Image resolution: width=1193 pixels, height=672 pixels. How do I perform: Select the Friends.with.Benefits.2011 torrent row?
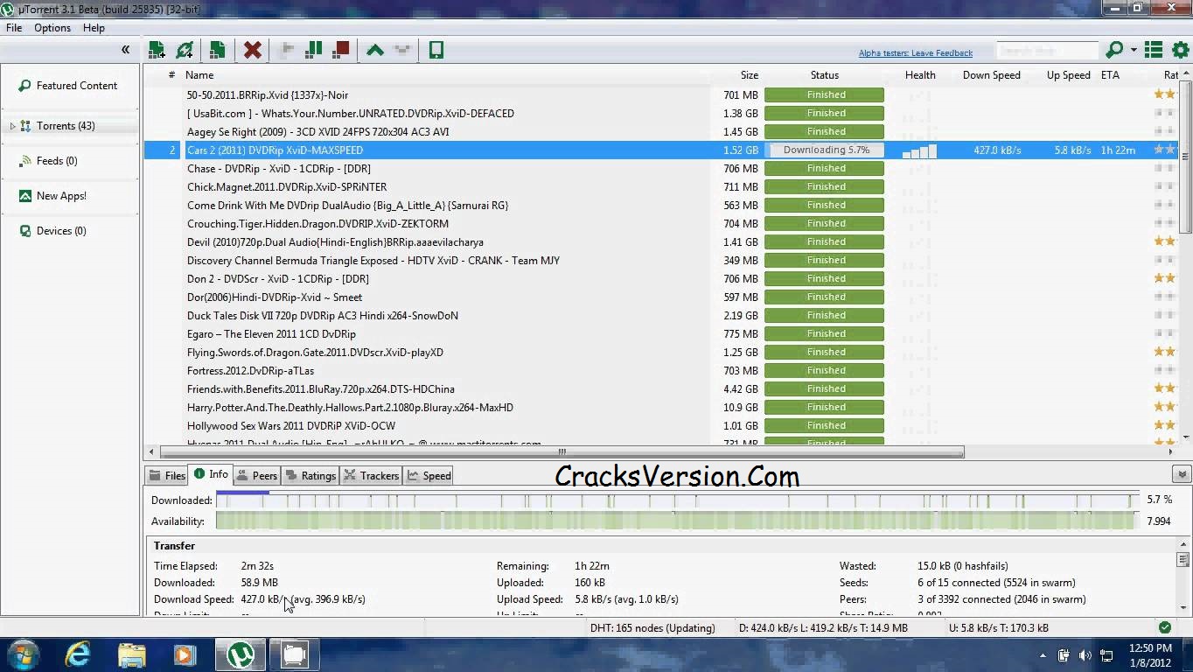tap(660, 388)
